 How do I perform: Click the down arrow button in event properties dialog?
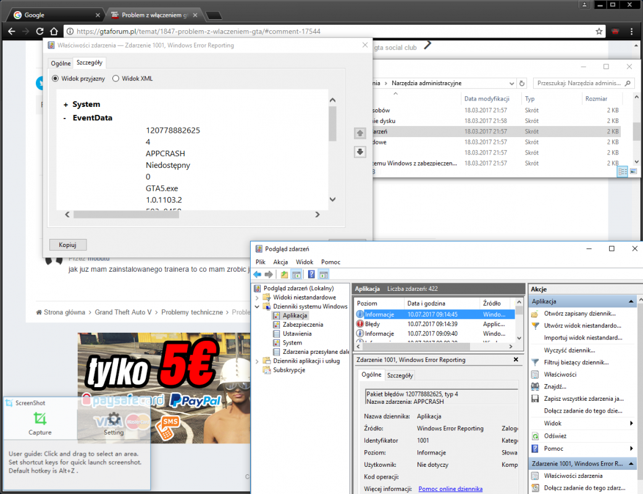pos(359,152)
